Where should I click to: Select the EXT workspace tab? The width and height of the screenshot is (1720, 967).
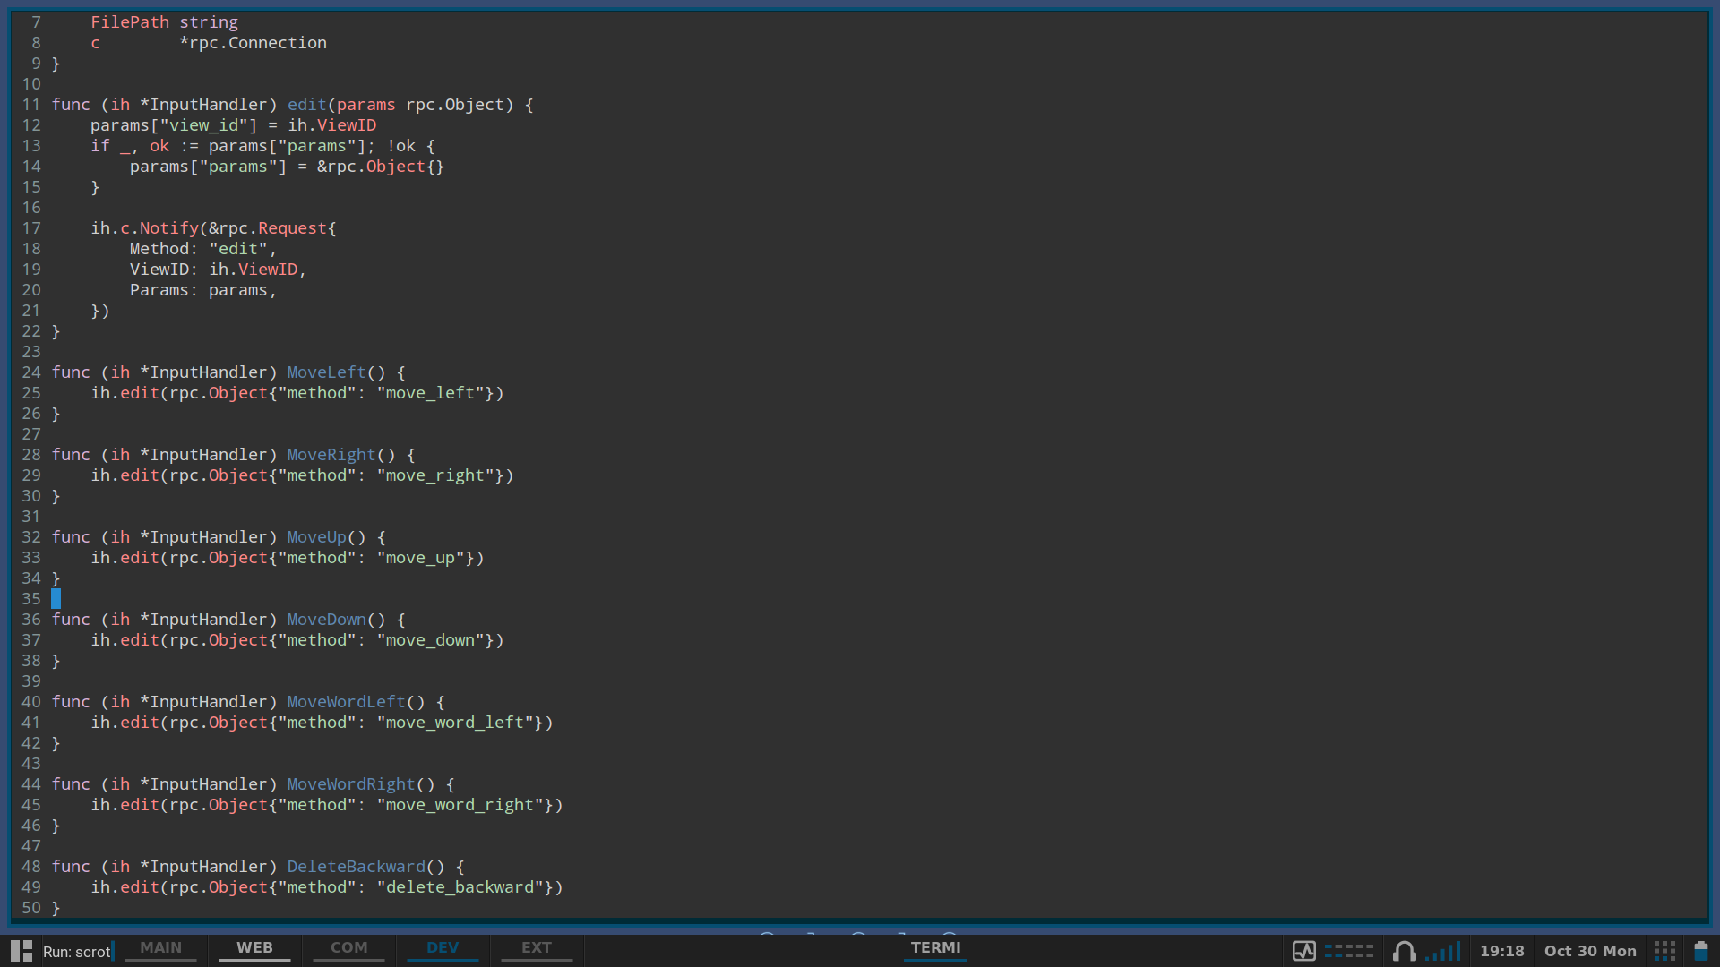[537, 947]
